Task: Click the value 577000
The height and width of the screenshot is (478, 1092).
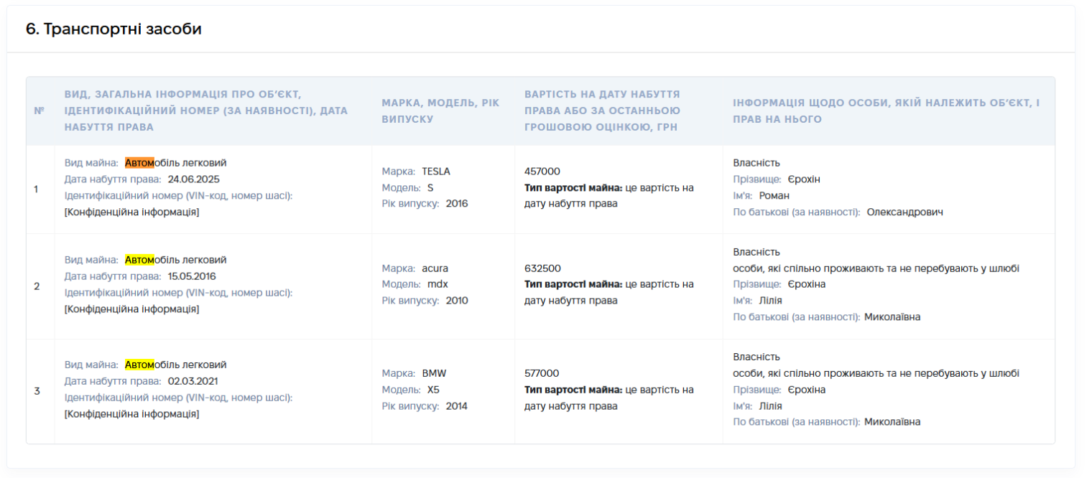Action: pos(542,373)
